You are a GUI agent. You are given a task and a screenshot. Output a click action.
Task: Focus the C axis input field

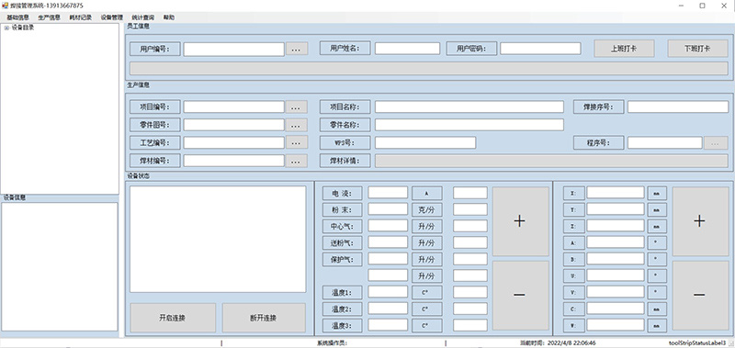pos(616,309)
